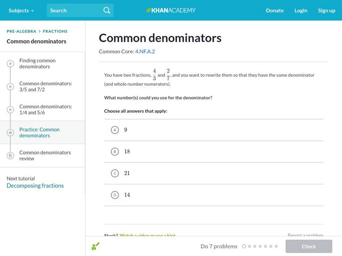Click into the Search field

[x=75, y=10]
